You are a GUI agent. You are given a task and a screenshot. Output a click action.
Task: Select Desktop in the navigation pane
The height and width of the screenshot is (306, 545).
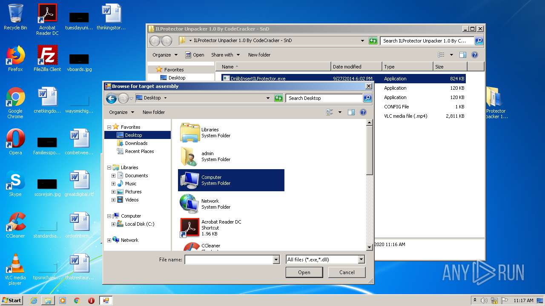click(138, 135)
